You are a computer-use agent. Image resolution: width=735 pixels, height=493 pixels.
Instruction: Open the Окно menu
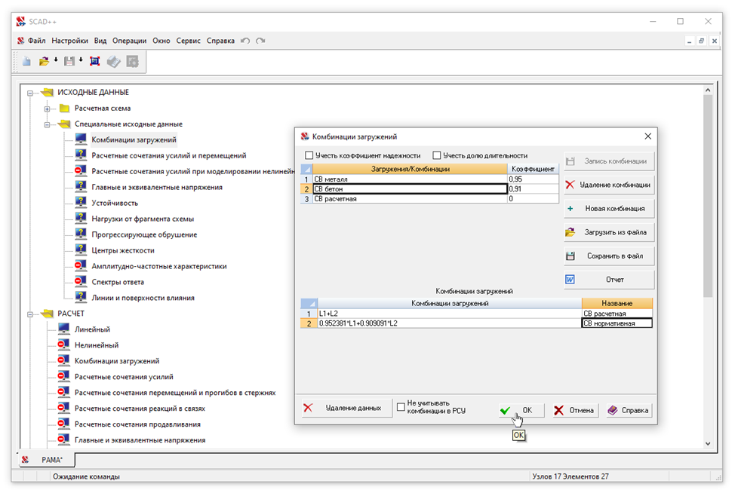161,41
